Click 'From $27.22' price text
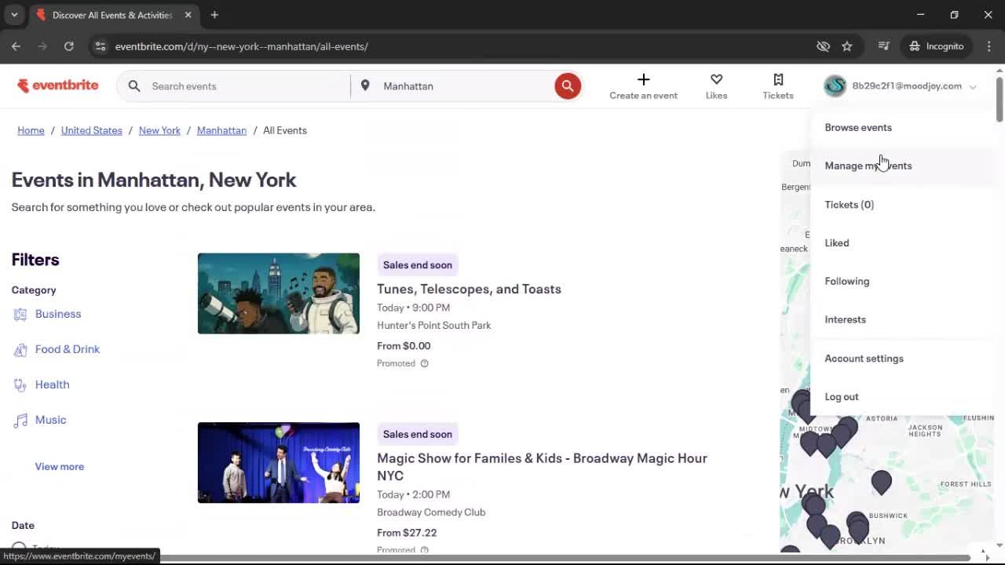The height and width of the screenshot is (565, 1005). (x=407, y=532)
